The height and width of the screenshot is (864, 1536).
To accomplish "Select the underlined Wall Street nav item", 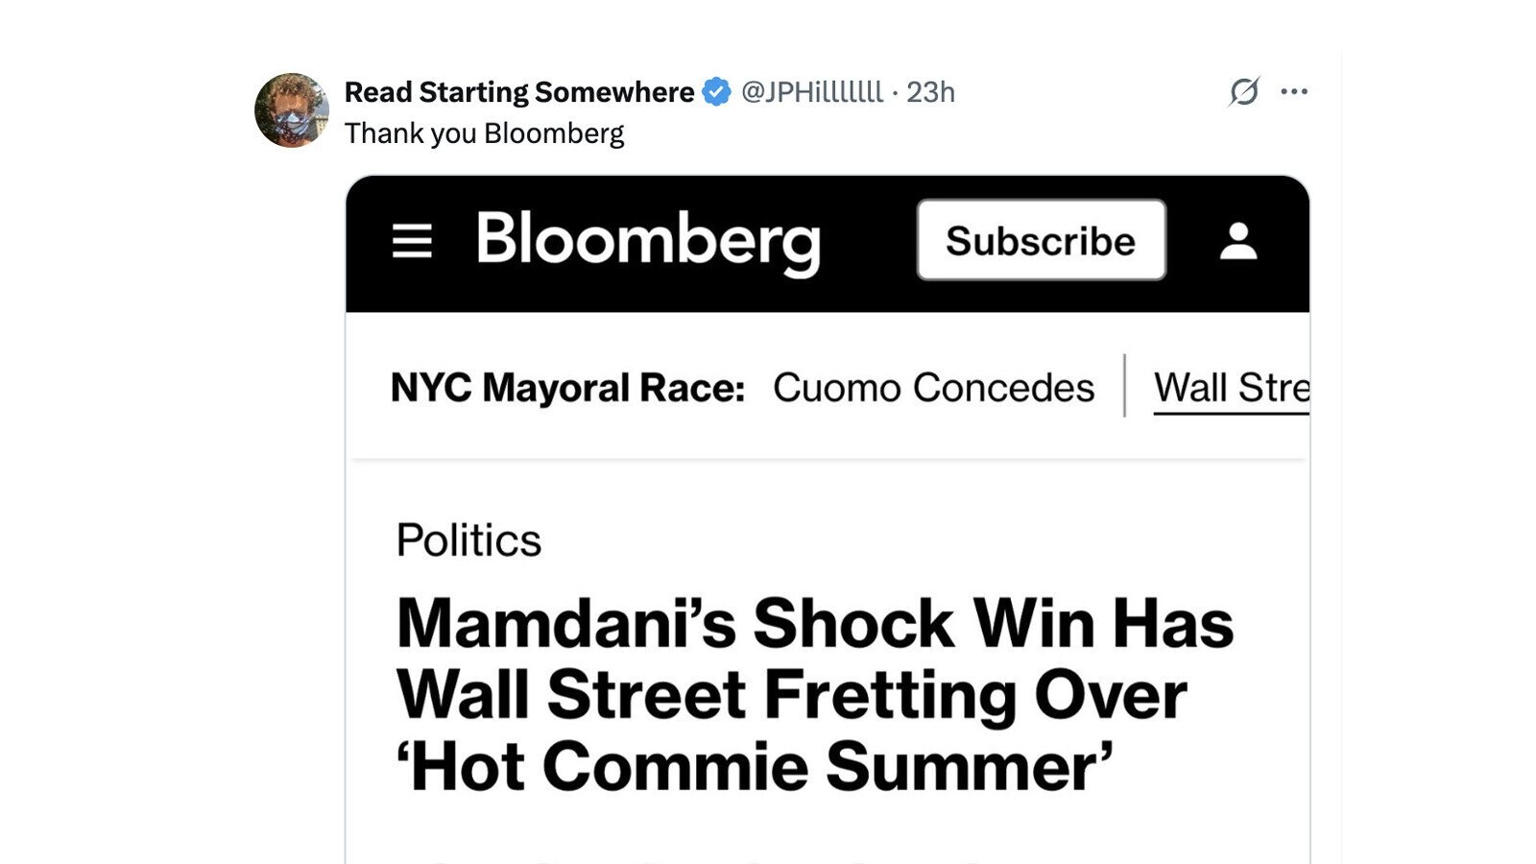I will 1231,388.
